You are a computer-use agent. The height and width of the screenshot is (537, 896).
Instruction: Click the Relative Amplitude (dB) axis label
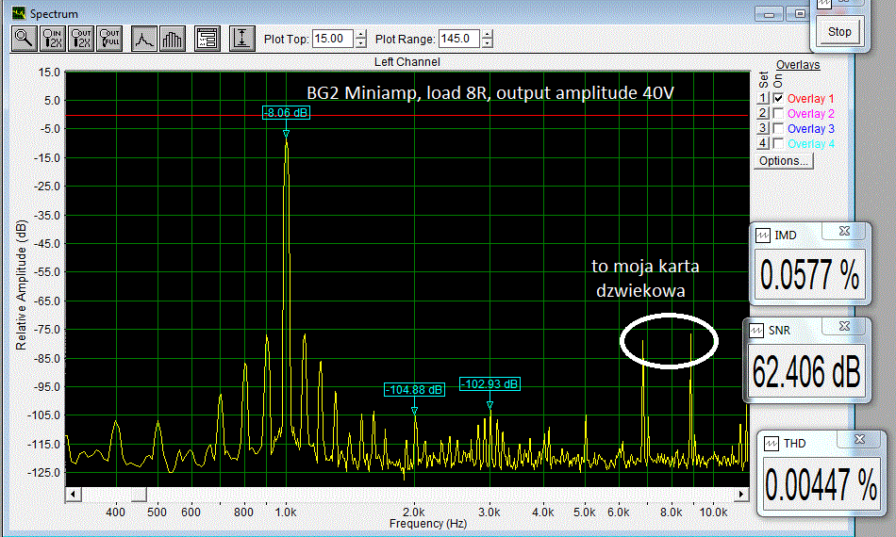coord(21,285)
